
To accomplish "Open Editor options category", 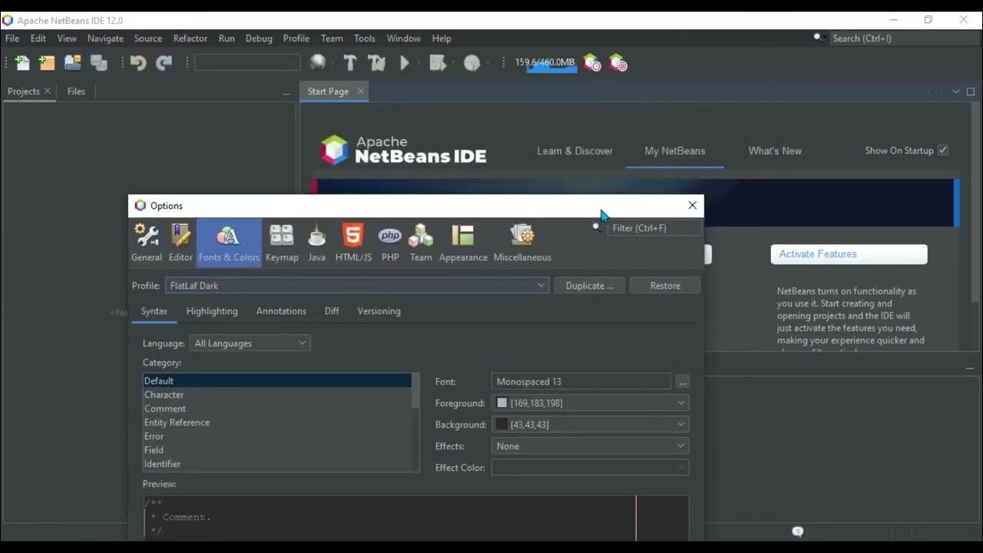I will click(180, 242).
